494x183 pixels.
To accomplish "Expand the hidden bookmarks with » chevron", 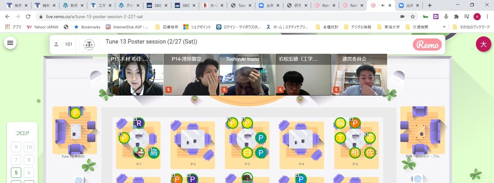I will pyautogui.click(x=444, y=27).
